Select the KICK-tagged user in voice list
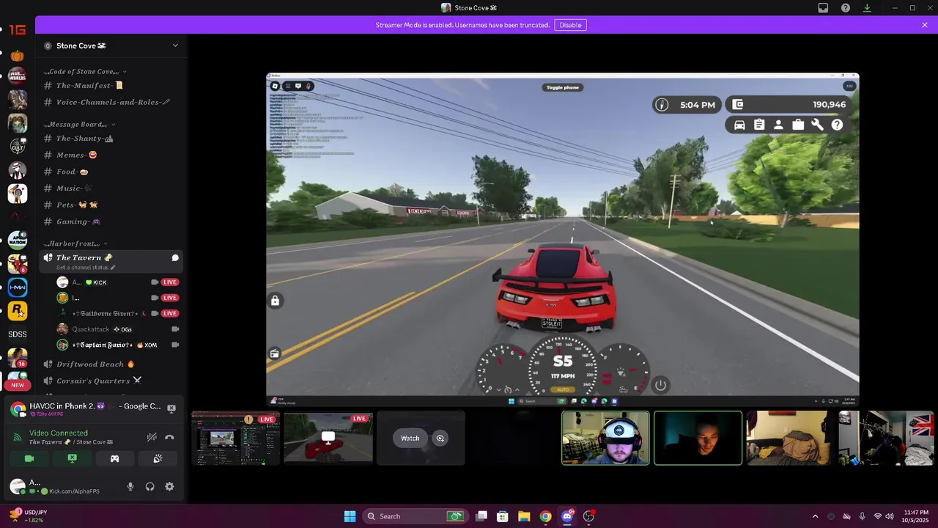938x528 pixels. coord(117,282)
